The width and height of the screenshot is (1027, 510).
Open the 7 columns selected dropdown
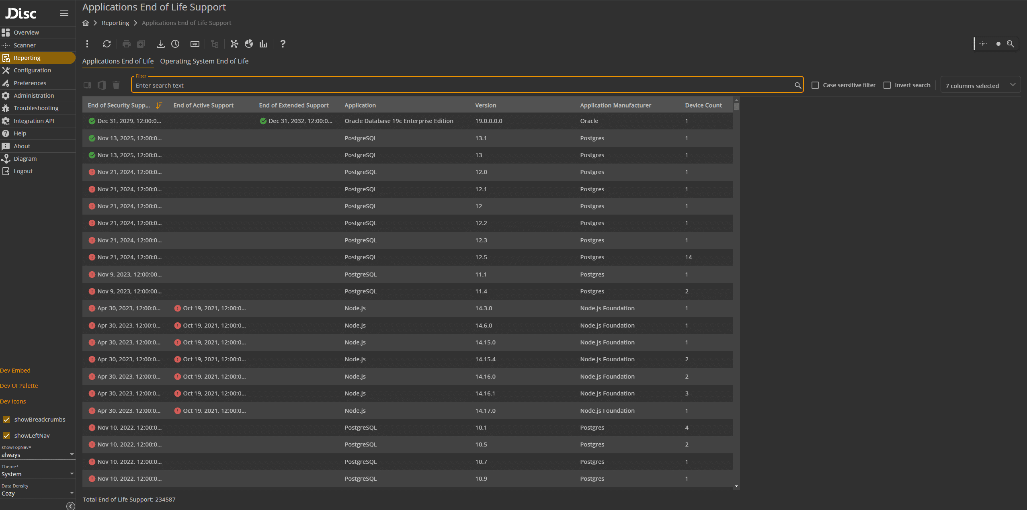(x=980, y=85)
